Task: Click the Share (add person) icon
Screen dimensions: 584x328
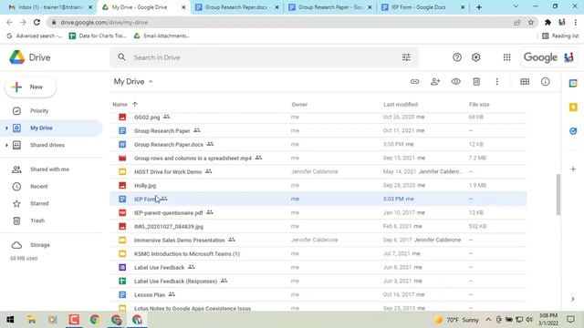Action: pos(435,81)
